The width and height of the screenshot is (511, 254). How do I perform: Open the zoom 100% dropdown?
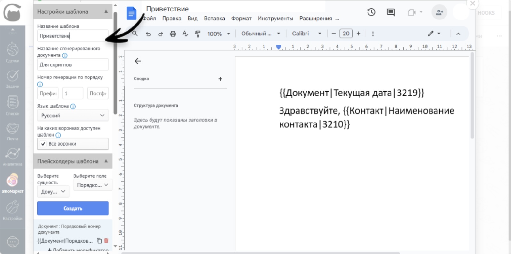coord(219,34)
